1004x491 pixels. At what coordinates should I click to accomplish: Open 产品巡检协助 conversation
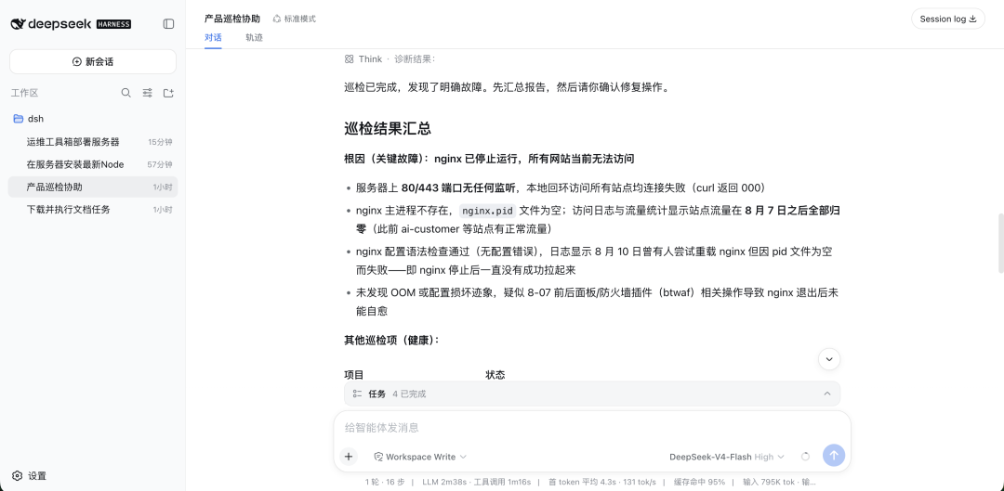93,187
